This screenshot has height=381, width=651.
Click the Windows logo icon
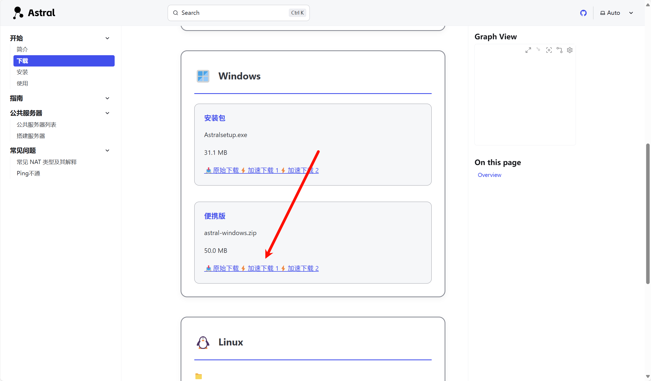(203, 76)
